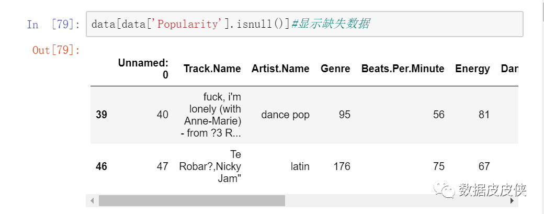Click the left scroll arrow of the table
This screenshot has height=214, width=544.
[92, 200]
